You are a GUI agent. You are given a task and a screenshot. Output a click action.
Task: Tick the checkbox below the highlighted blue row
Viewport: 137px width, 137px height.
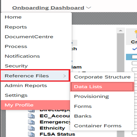134,63
